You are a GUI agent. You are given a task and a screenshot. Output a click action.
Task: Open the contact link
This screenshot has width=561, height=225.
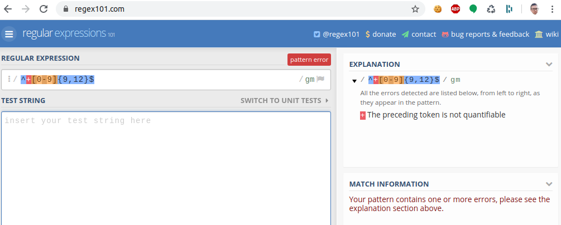[x=419, y=34]
